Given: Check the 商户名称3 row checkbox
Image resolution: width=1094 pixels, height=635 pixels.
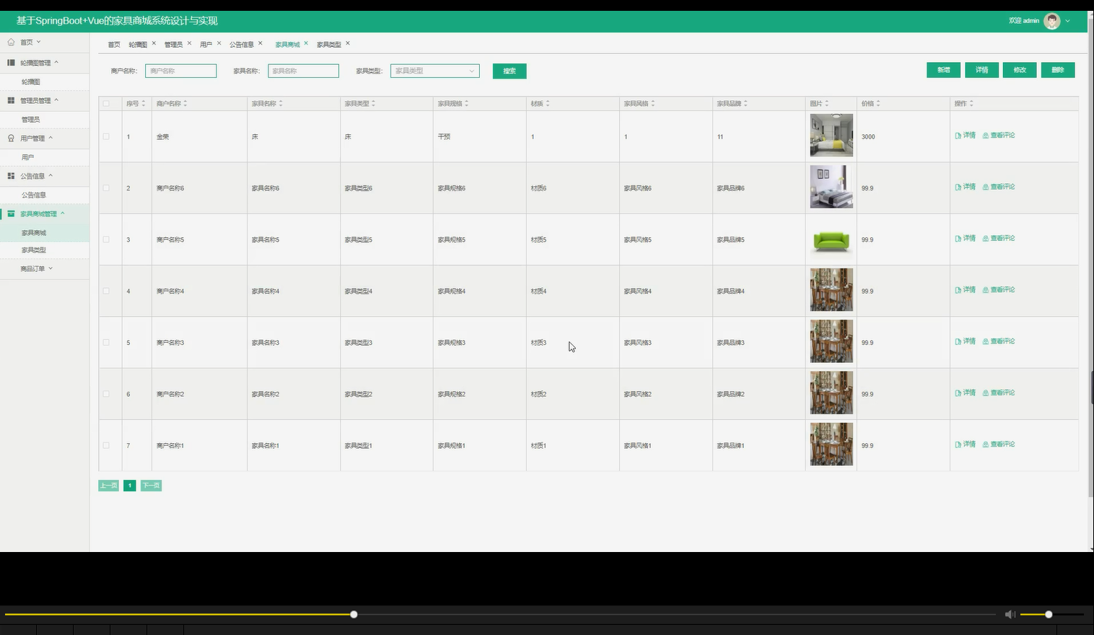Looking at the screenshot, I should click(106, 342).
